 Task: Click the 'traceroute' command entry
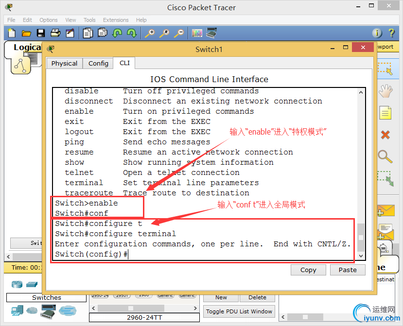pos(88,193)
